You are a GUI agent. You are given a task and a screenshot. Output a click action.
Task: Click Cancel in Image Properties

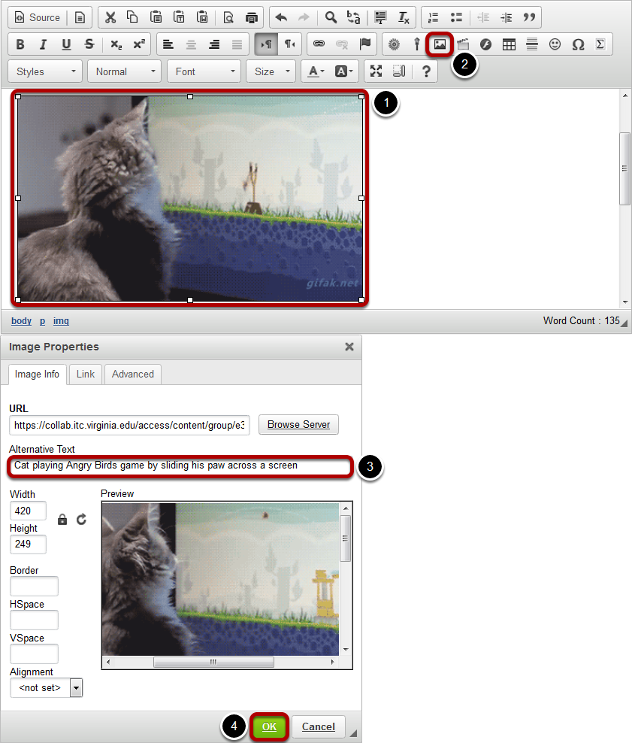[319, 727]
